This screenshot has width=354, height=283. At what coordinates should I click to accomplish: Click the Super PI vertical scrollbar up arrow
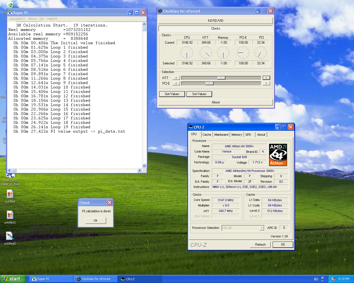click(144, 25)
